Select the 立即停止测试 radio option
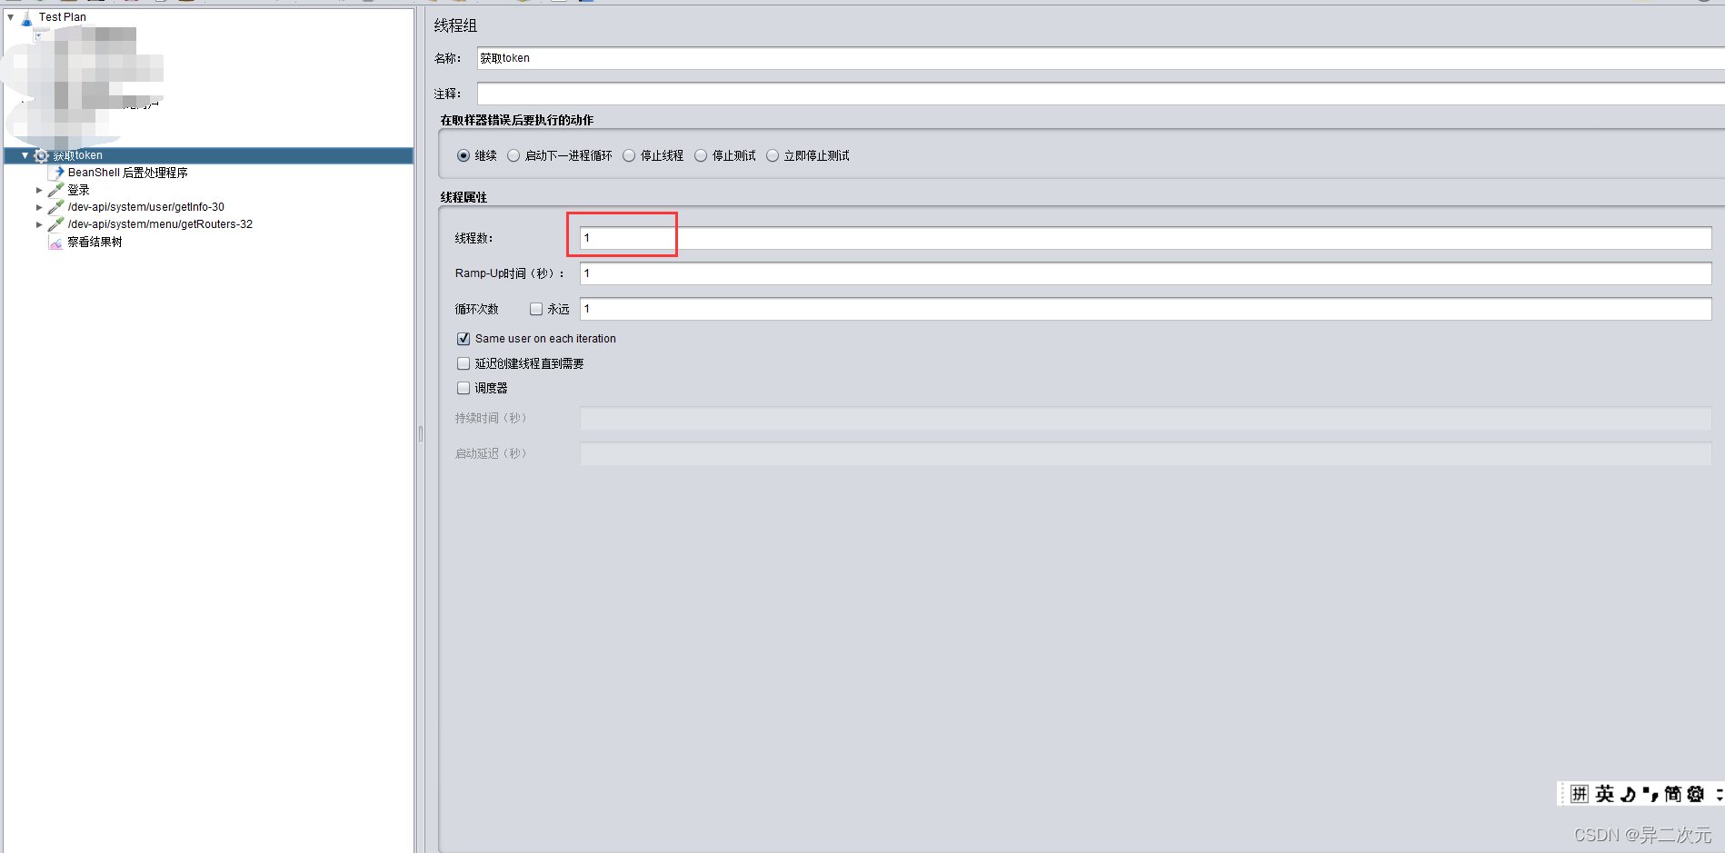This screenshot has height=853, width=1725. (773, 156)
